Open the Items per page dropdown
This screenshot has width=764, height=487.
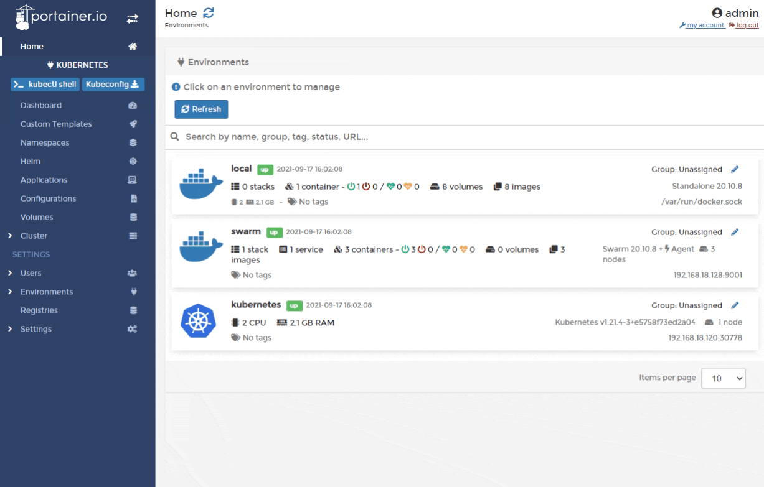tap(724, 378)
